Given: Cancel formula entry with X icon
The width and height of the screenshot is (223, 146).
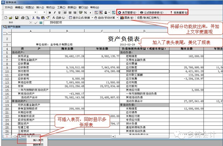Looking at the screenshot, I should [31, 23].
